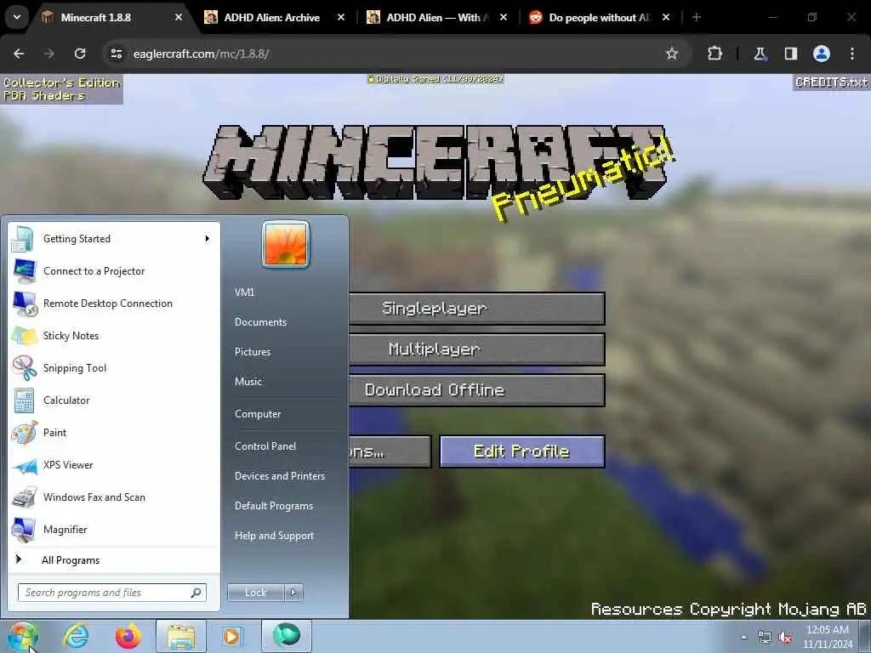Viewport: 871px width, 653px height.
Task: Click the user account flower picture
Action: coord(286,244)
